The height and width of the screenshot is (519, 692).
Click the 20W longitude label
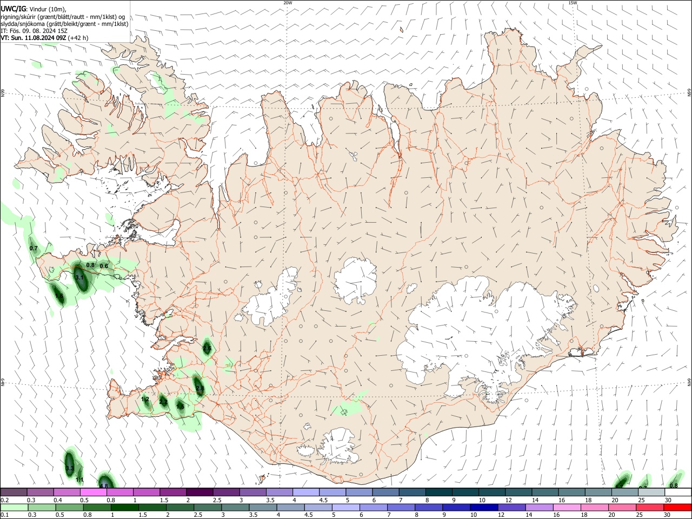point(288,3)
